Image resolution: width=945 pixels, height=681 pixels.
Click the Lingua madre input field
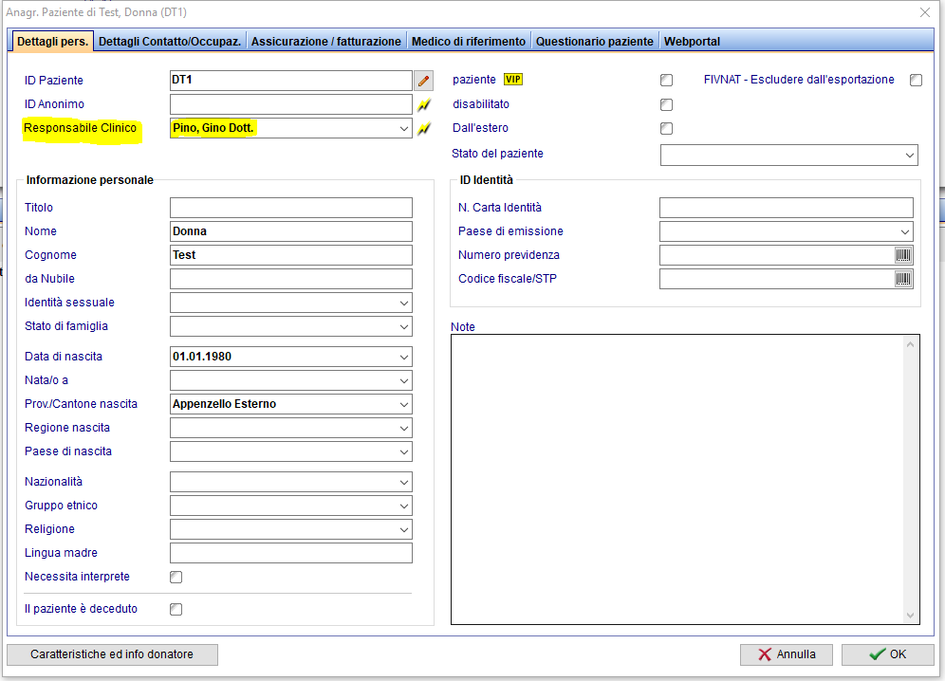coord(291,553)
